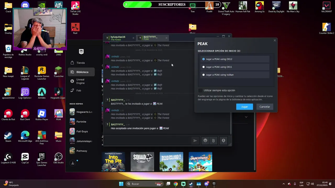Open Overcooked 2 game thumbnail
The width and height of the screenshot is (335, 188).
(200, 162)
